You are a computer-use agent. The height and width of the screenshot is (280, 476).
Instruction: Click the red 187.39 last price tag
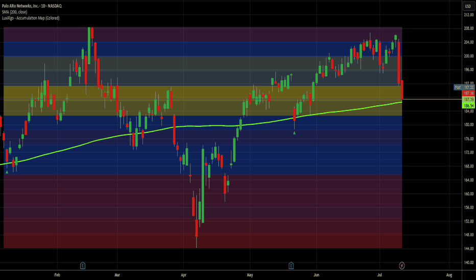tap(468, 93)
